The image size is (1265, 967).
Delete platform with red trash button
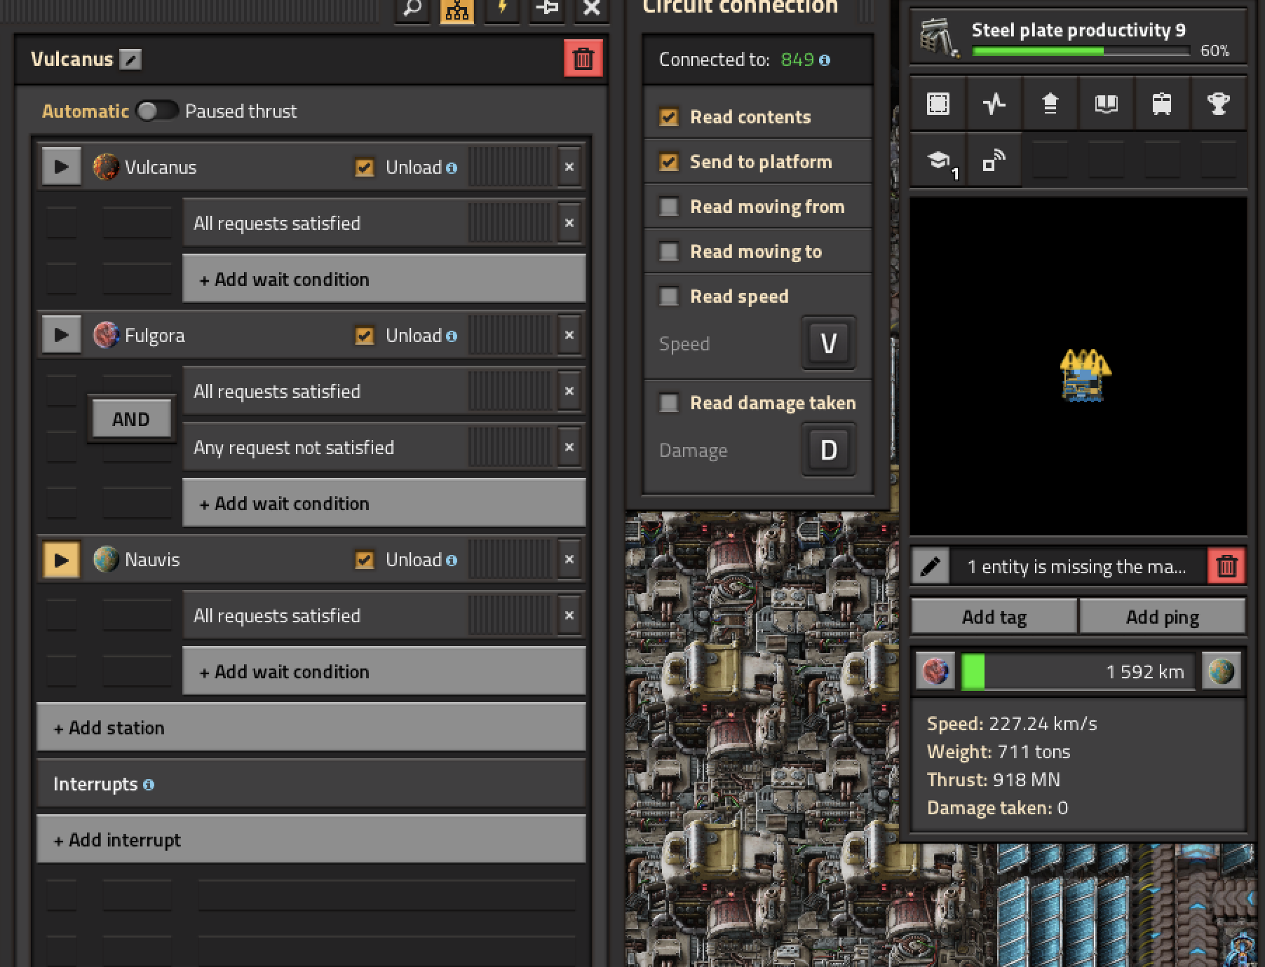tap(583, 59)
